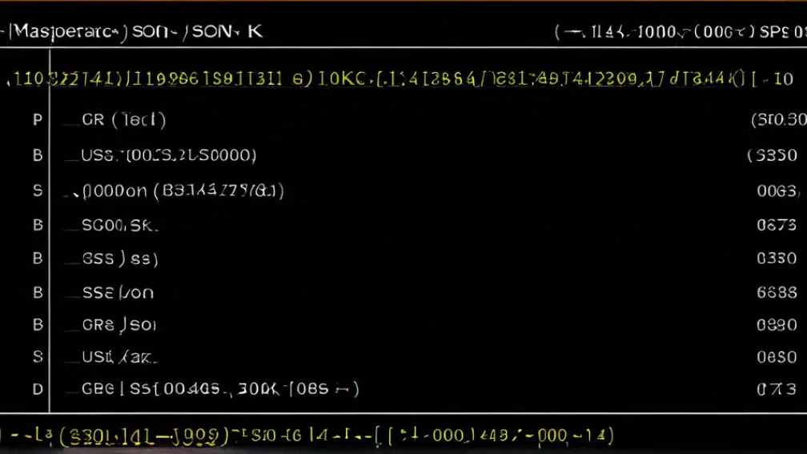Click the "D" marker beside the GBG row
Viewport: 807px width, 454px height.
[38, 388]
